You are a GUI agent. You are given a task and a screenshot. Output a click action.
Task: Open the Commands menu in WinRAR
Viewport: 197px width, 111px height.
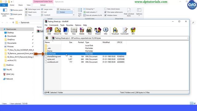click(54, 25)
